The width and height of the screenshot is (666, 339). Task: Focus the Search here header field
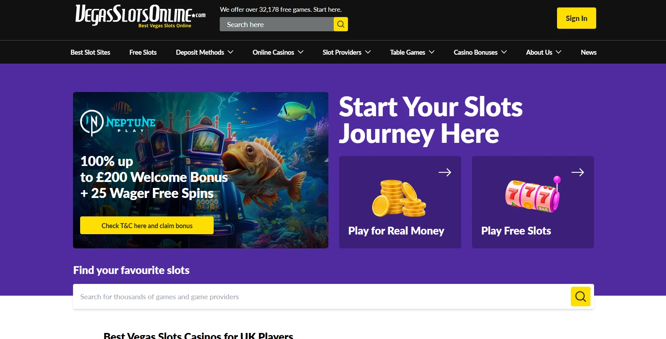click(277, 24)
